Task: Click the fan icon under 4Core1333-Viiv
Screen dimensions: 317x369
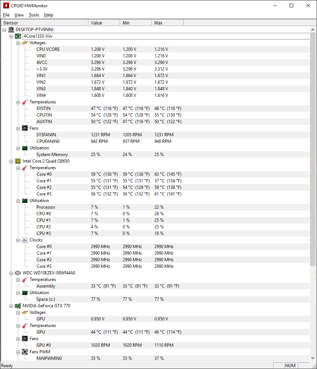Action: pyautogui.click(x=25, y=128)
